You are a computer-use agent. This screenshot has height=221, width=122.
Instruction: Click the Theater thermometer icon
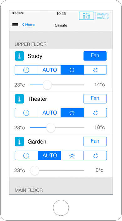19,99
